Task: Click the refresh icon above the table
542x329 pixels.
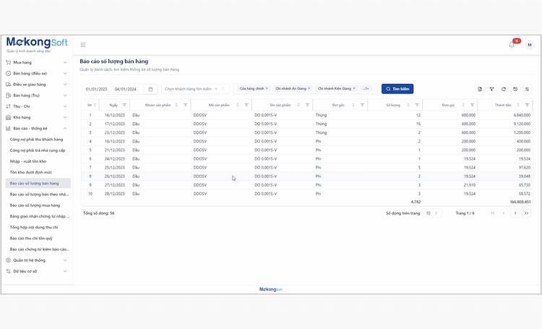Action: click(504, 89)
